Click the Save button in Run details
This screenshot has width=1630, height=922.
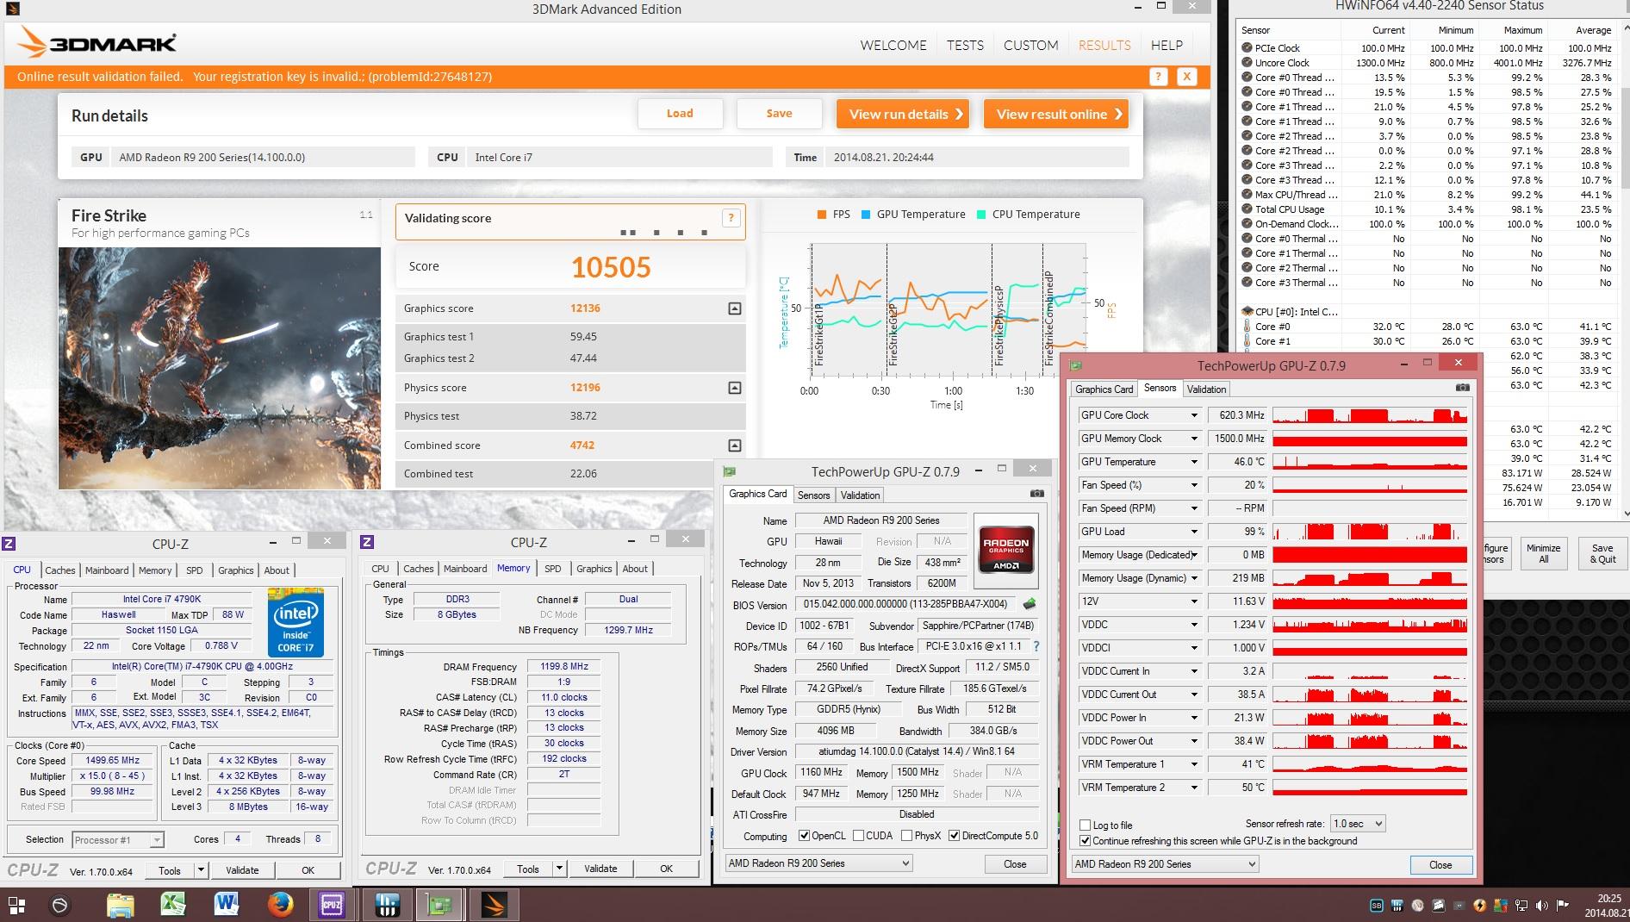click(x=779, y=114)
